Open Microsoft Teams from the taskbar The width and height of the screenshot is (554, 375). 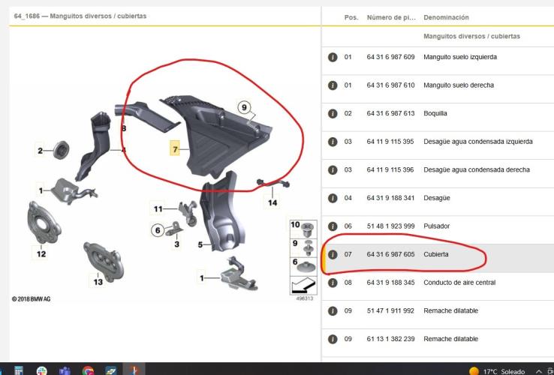pos(65,371)
